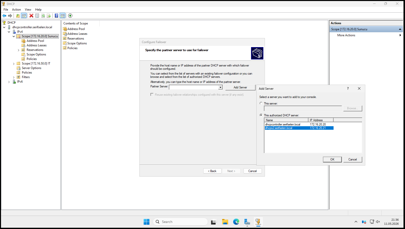Click the Partner Server input field
The height and width of the screenshot is (229, 405).
[194, 87]
